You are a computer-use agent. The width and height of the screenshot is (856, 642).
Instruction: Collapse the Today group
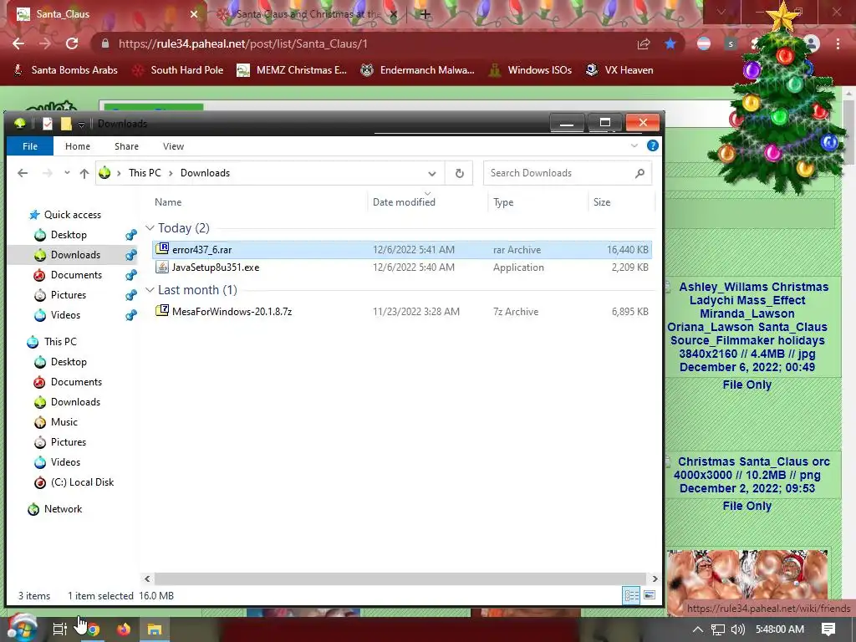pos(150,227)
